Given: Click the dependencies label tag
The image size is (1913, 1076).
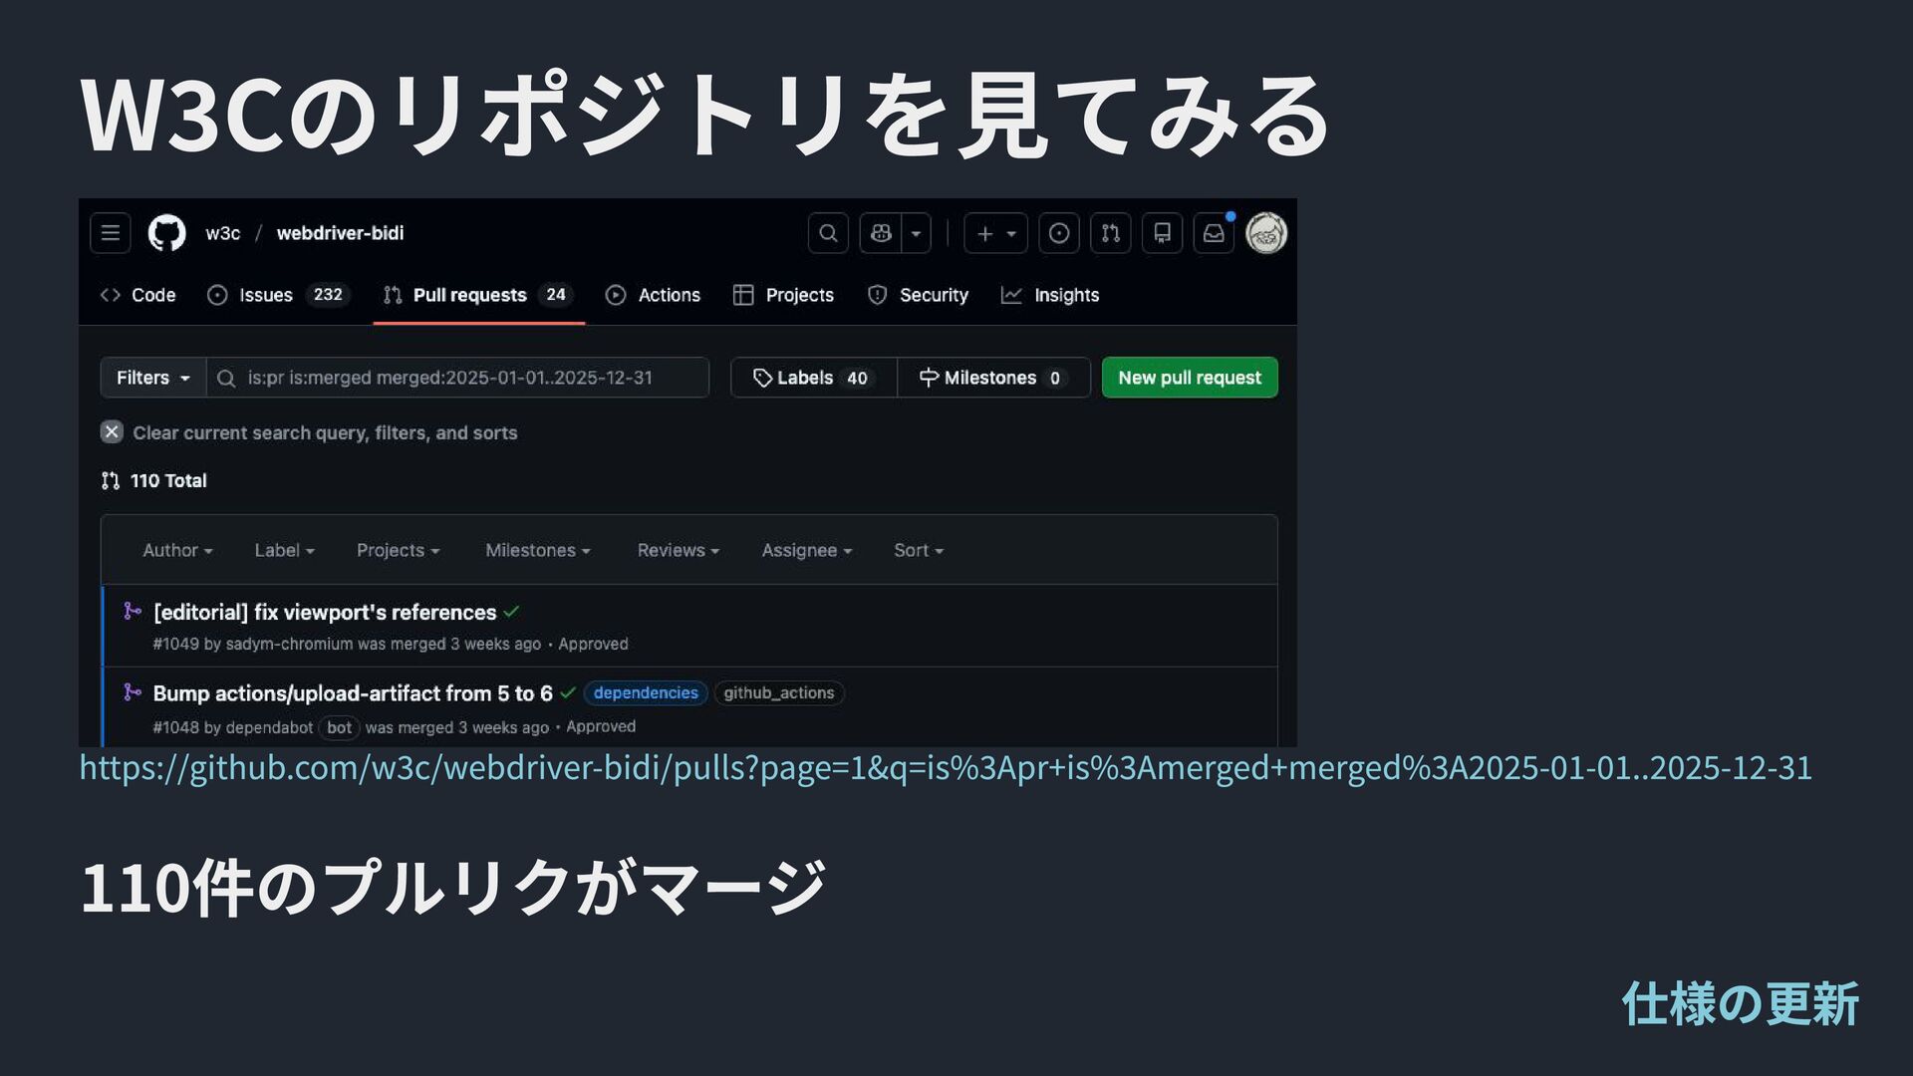Looking at the screenshot, I should tap(646, 692).
